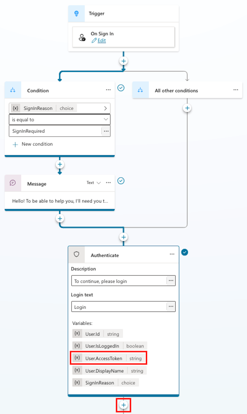
Task: Click the On Sign In person icon
Action: click(x=82, y=37)
